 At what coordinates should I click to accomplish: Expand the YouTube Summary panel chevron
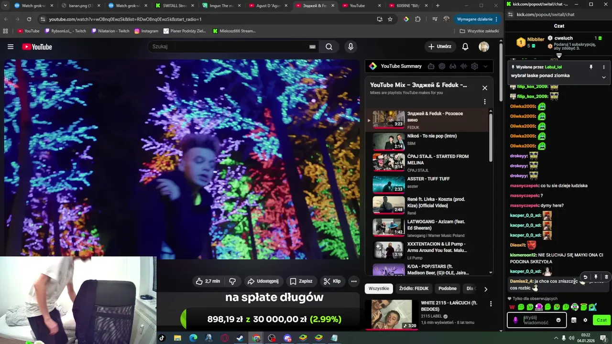[x=485, y=66]
